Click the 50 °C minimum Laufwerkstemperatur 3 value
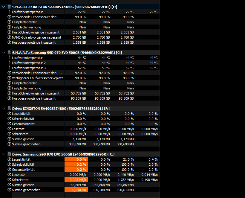 click(106, 68)
